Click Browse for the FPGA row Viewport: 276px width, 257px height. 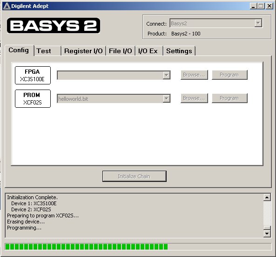(194, 75)
